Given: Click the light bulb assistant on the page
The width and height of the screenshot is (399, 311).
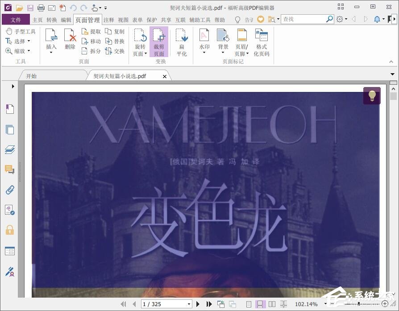Looking at the screenshot, I should pos(372,95).
